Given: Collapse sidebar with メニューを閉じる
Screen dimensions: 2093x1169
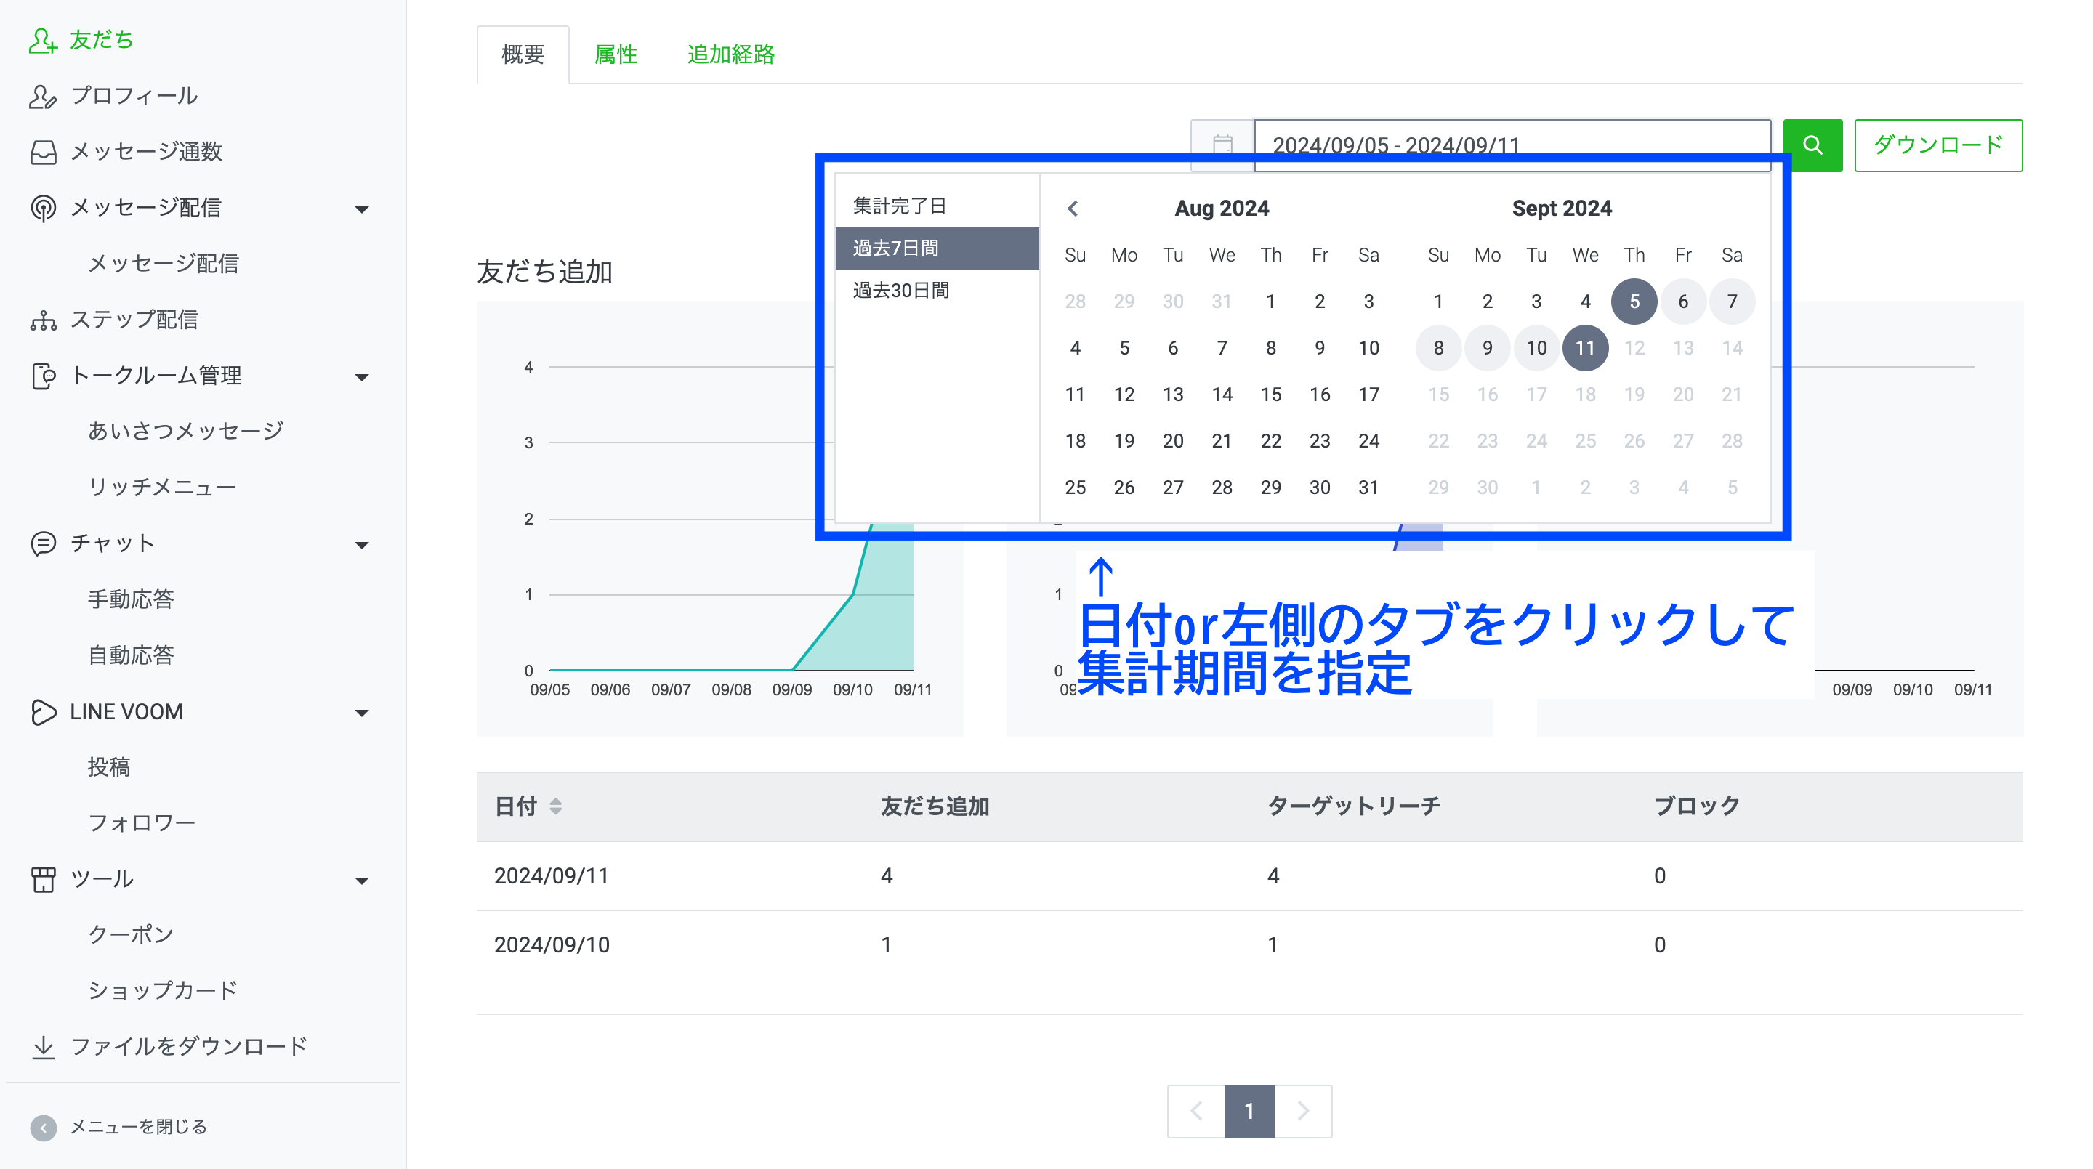Looking at the screenshot, I should pyautogui.click(x=43, y=1127).
